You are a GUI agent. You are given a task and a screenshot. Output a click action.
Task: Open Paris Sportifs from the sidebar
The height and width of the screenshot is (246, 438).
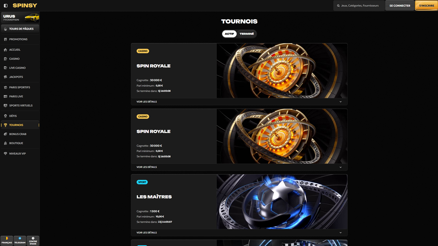click(x=20, y=87)
